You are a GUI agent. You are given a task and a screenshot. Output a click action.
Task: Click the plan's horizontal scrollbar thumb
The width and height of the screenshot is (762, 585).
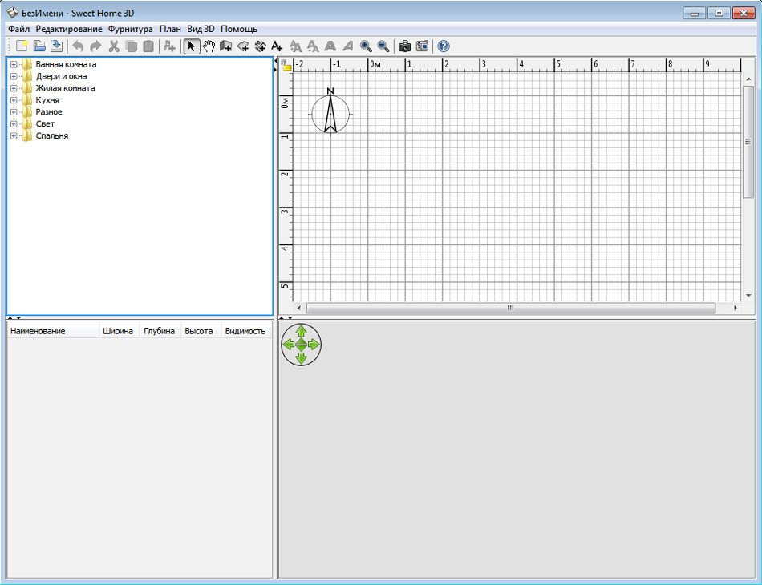coord(511,308)
